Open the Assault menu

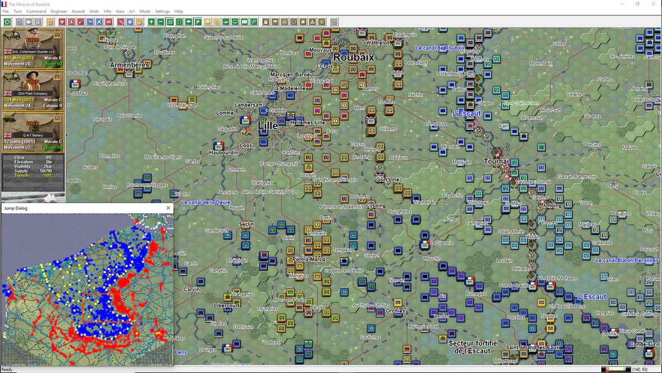pos(78,12)
